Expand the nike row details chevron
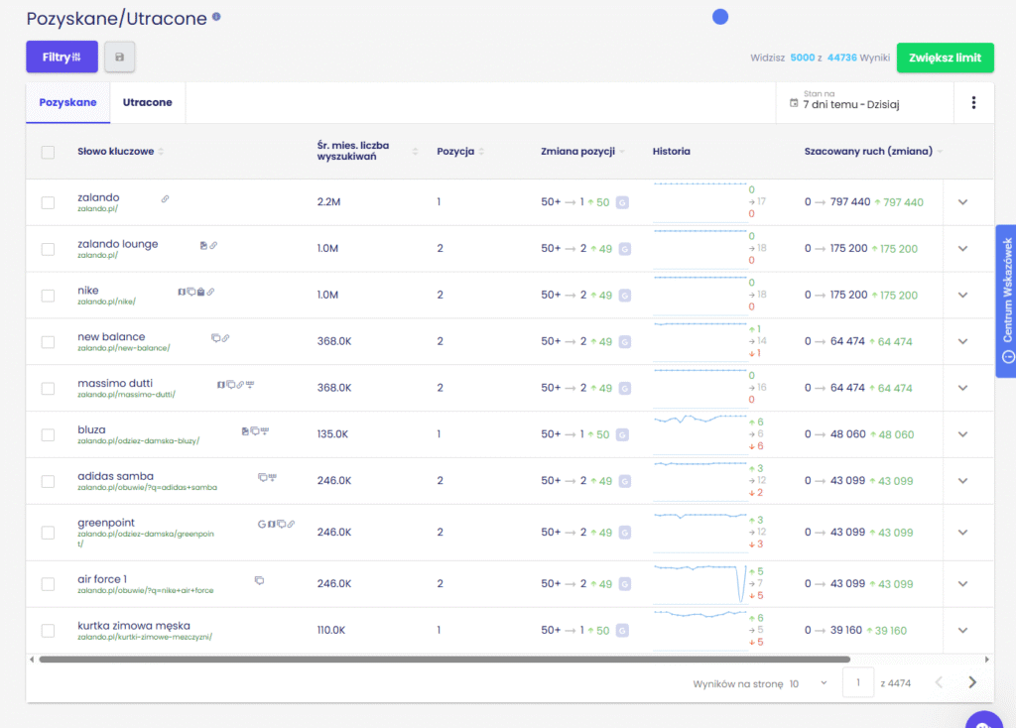 click(x=962, y=296)
